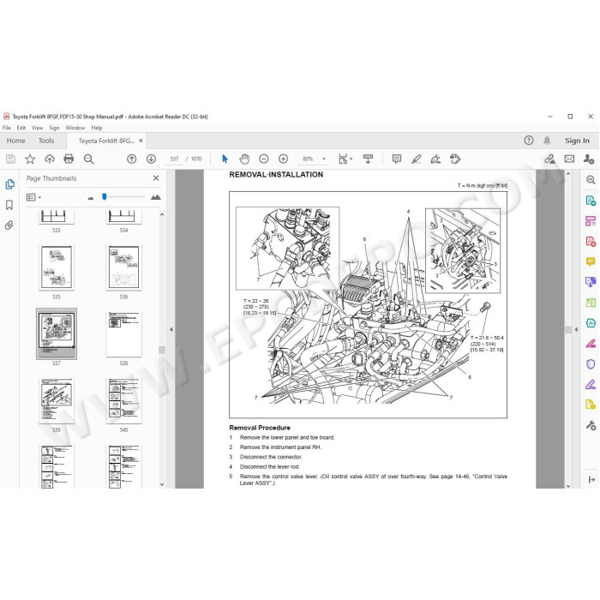Open the Comment tool in right pane
600x600 pixels.
(x=591, y=261)
